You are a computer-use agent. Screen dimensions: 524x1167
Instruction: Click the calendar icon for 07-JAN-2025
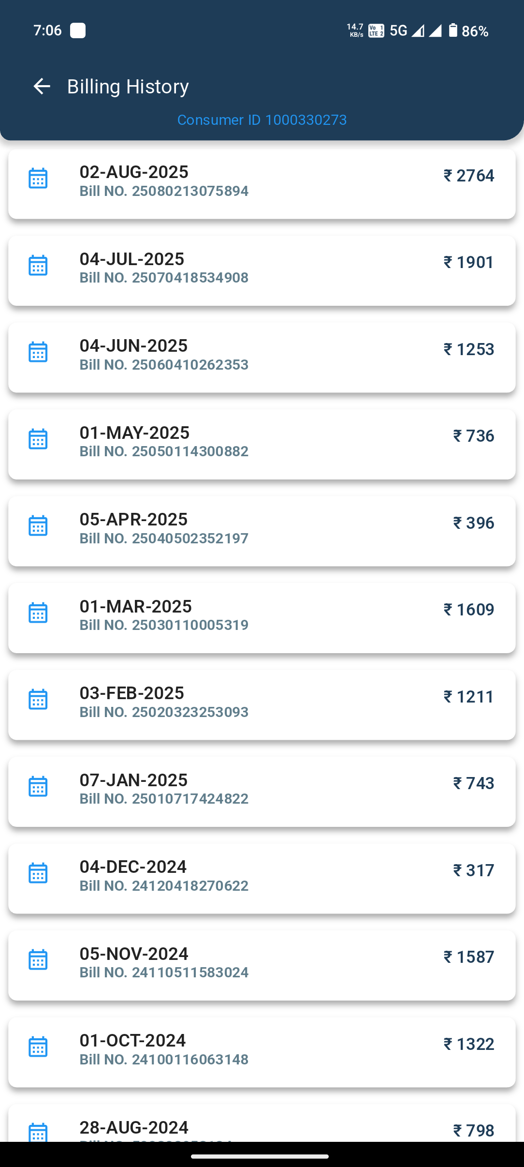click(x=38, y=787)
